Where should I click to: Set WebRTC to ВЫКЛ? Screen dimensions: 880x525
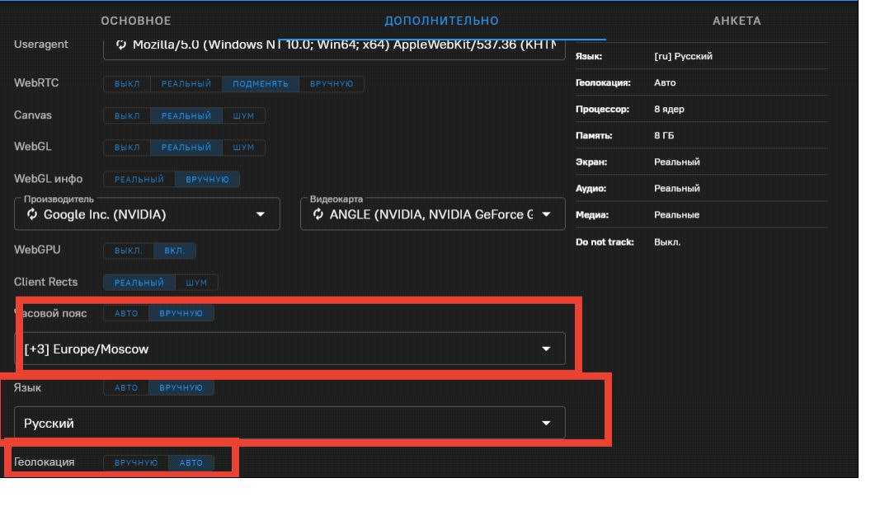[x=127, y=83]
